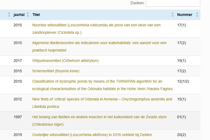Open Classification of dystrophic ponds article
The height and width of the screenshot is (140, 210).
click(x=97, y=82)
